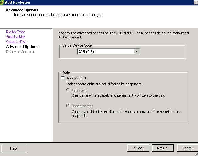Image resolution: width=198 pixels, height=156 pixels.
Task: Click the Independent checkbox label text
Action: pyautogui.click(x=77, y=78)
